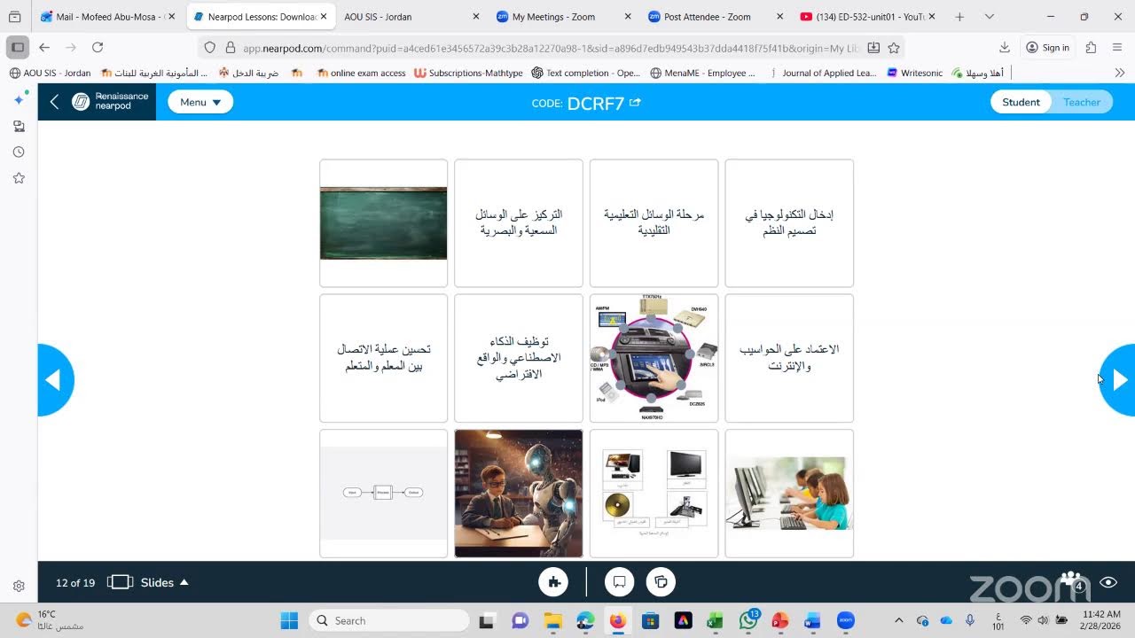The image size is (1135, 638).
Task: Open the Menu dropdown
Action: pyautogui.click(x=200, y=102)
